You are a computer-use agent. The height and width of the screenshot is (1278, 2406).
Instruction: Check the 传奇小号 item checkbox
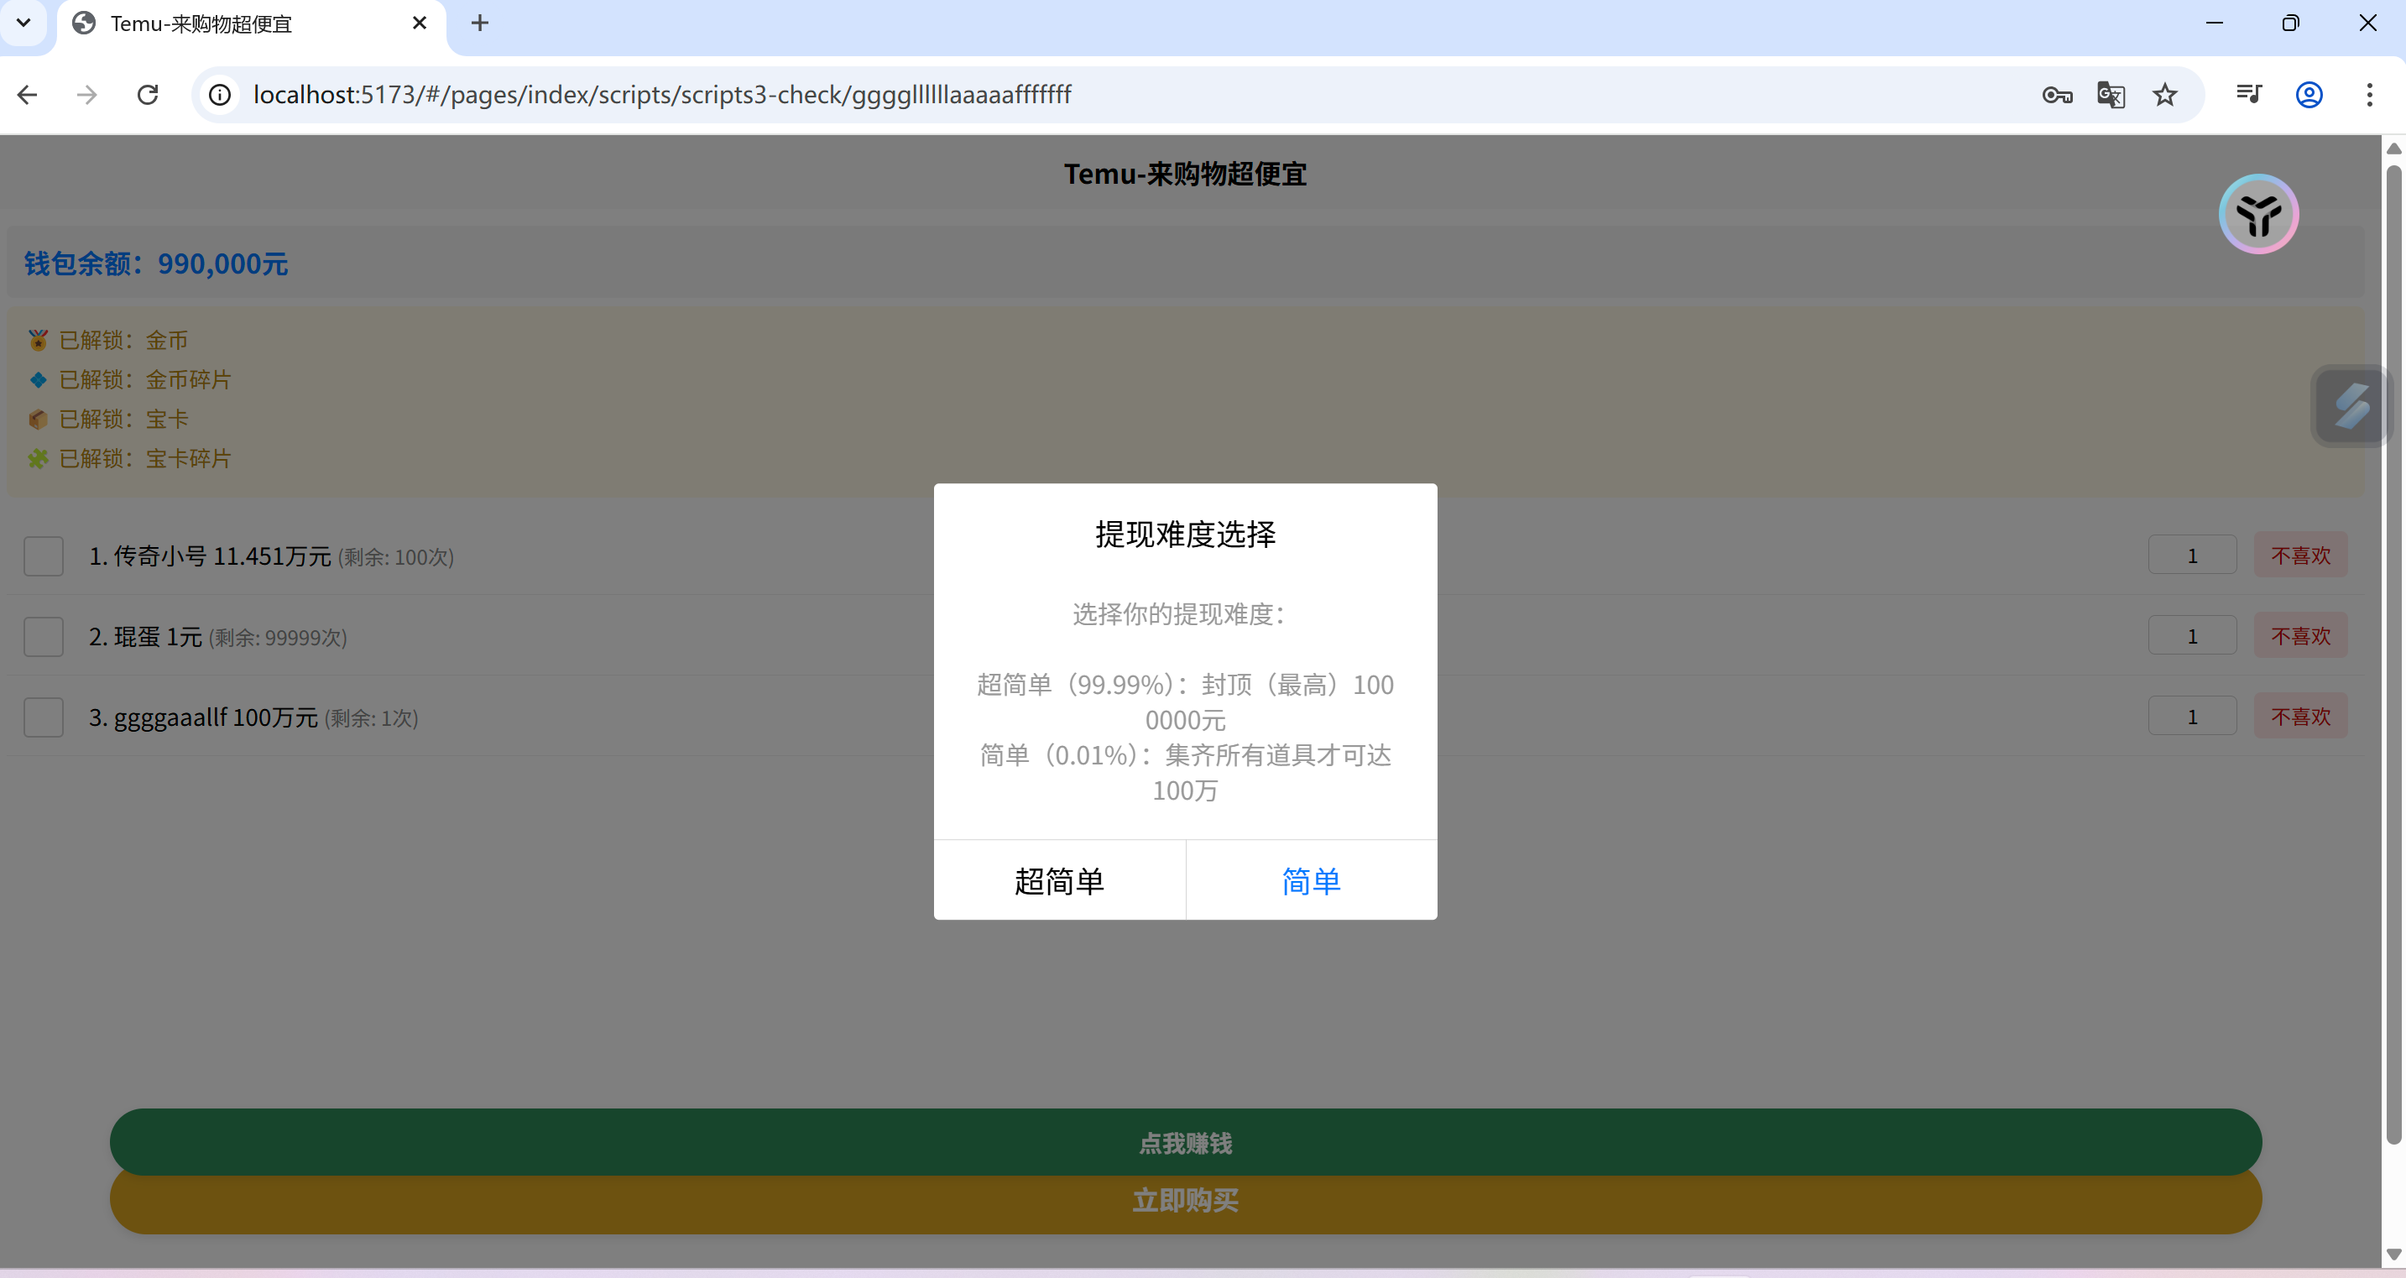click(x=44, y=556)
